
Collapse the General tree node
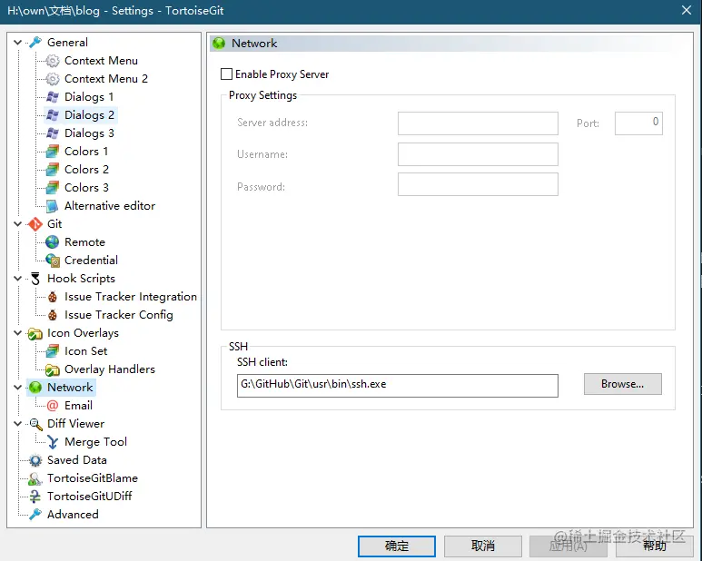(17, 43)
